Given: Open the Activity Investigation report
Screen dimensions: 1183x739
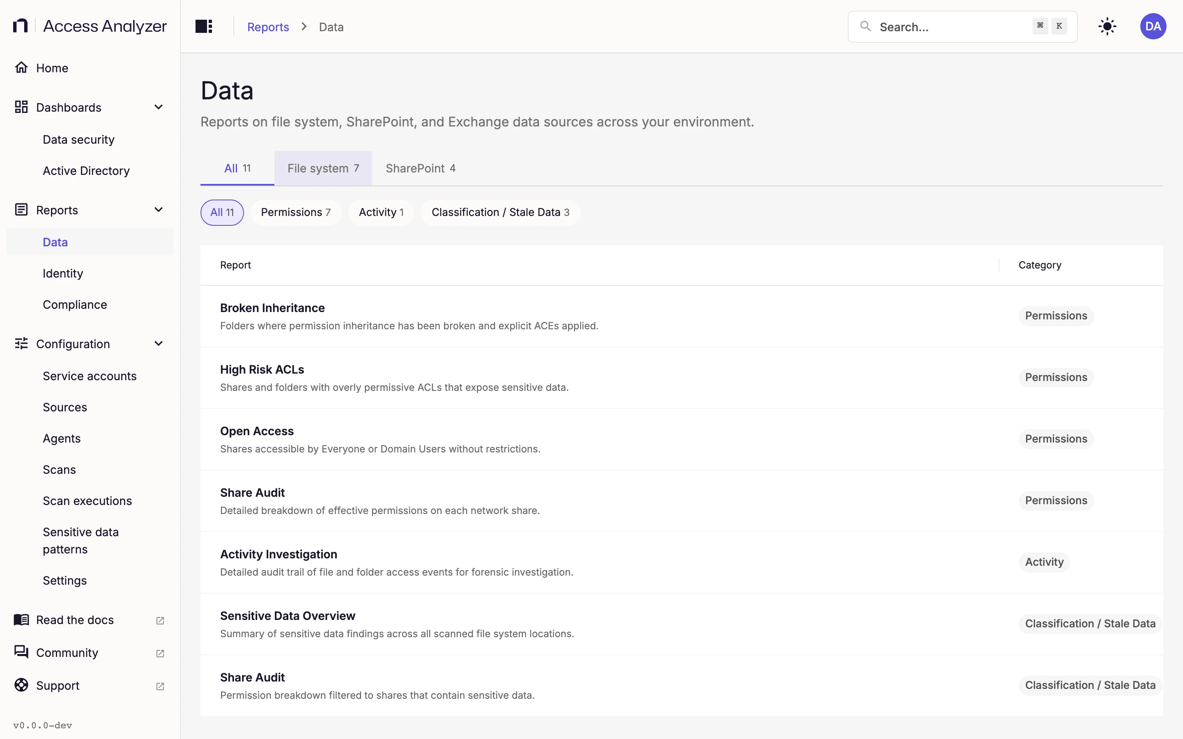Looking at the screenshot, I should pyautogui.click(x=681, y=562).
